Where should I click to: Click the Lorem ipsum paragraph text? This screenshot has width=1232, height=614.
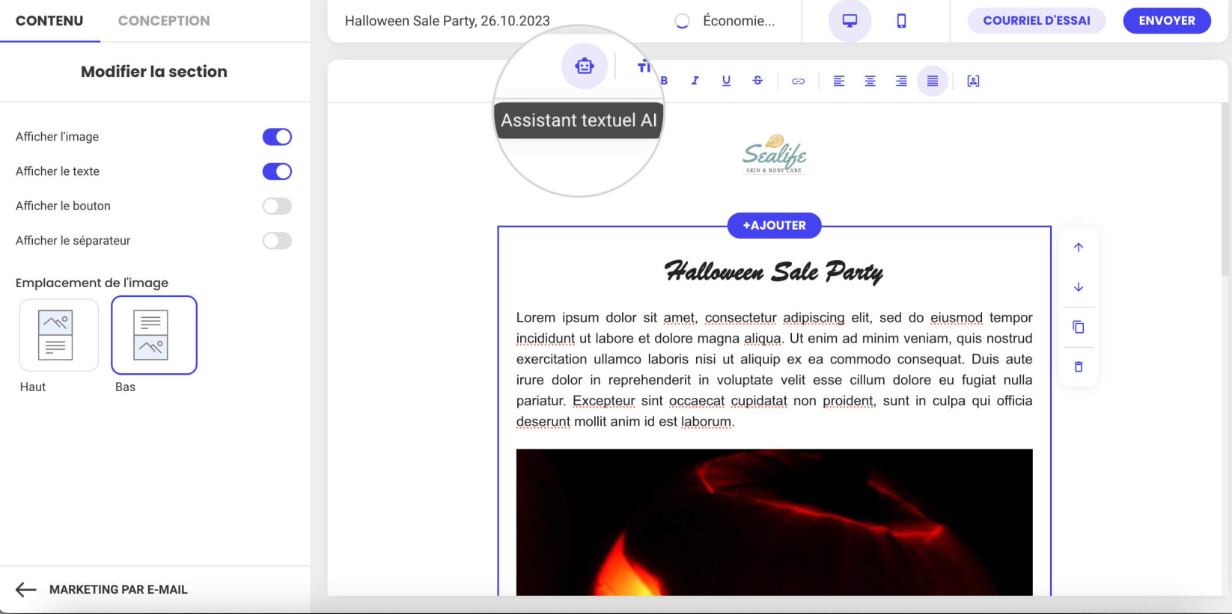tap(774, 369)
